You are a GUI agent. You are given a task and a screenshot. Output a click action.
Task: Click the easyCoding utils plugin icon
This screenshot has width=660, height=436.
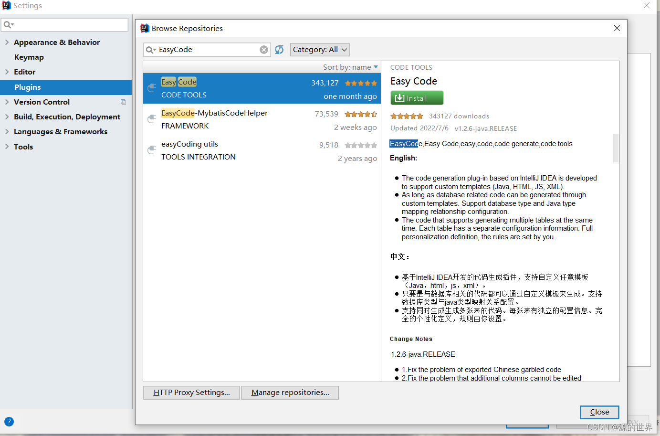coord(152,150)
